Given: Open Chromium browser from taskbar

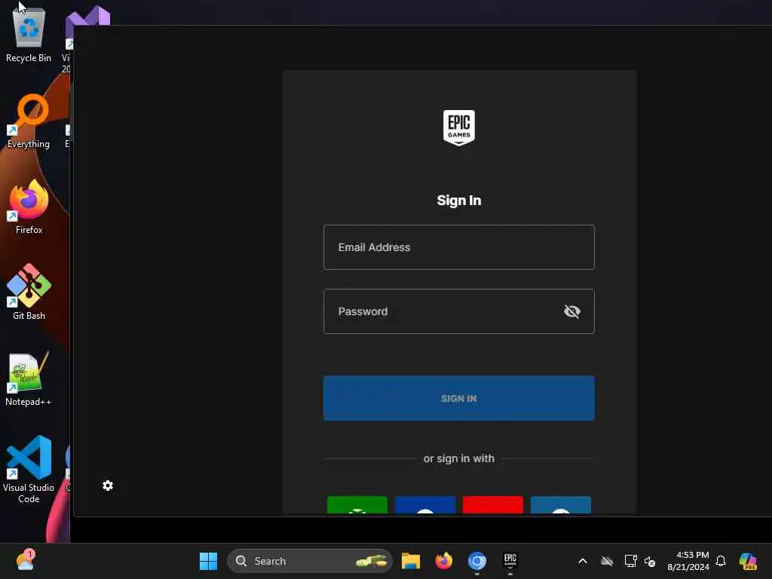Looking at the screenshot, I should point(477,561).
